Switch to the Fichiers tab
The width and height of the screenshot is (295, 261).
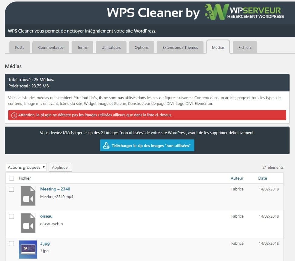point(245,47)
